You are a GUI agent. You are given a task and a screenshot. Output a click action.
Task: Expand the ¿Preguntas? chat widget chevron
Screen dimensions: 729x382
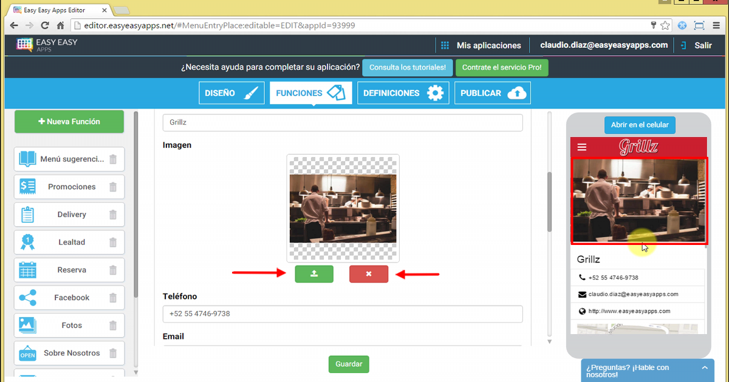(x=704, y=367)
